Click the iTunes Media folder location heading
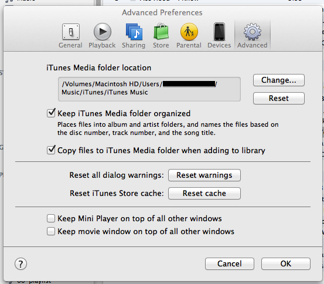Viewport: 324px width, 284px height. coord(99,67)
